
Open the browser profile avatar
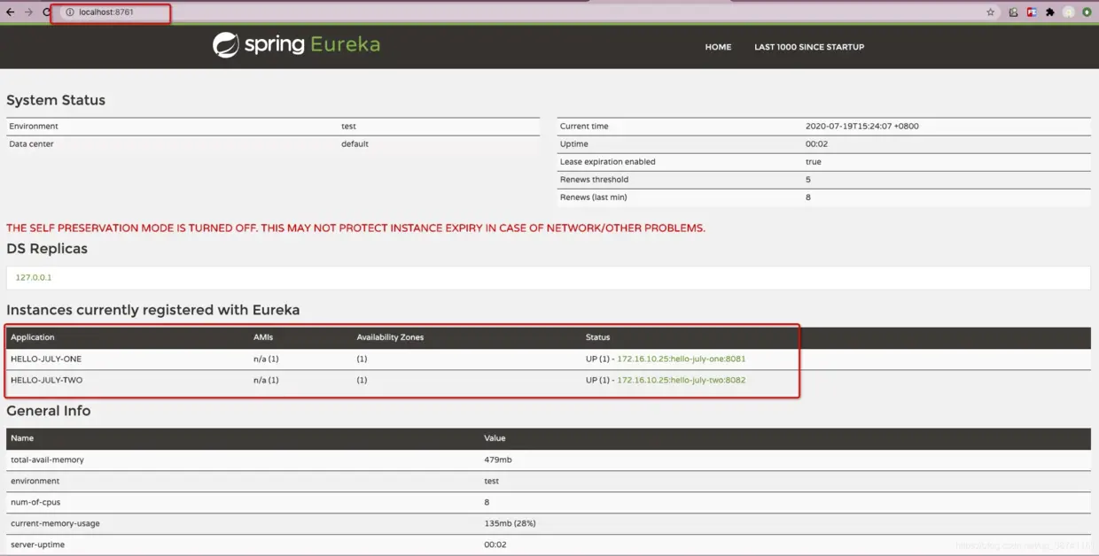(1069, 12)
